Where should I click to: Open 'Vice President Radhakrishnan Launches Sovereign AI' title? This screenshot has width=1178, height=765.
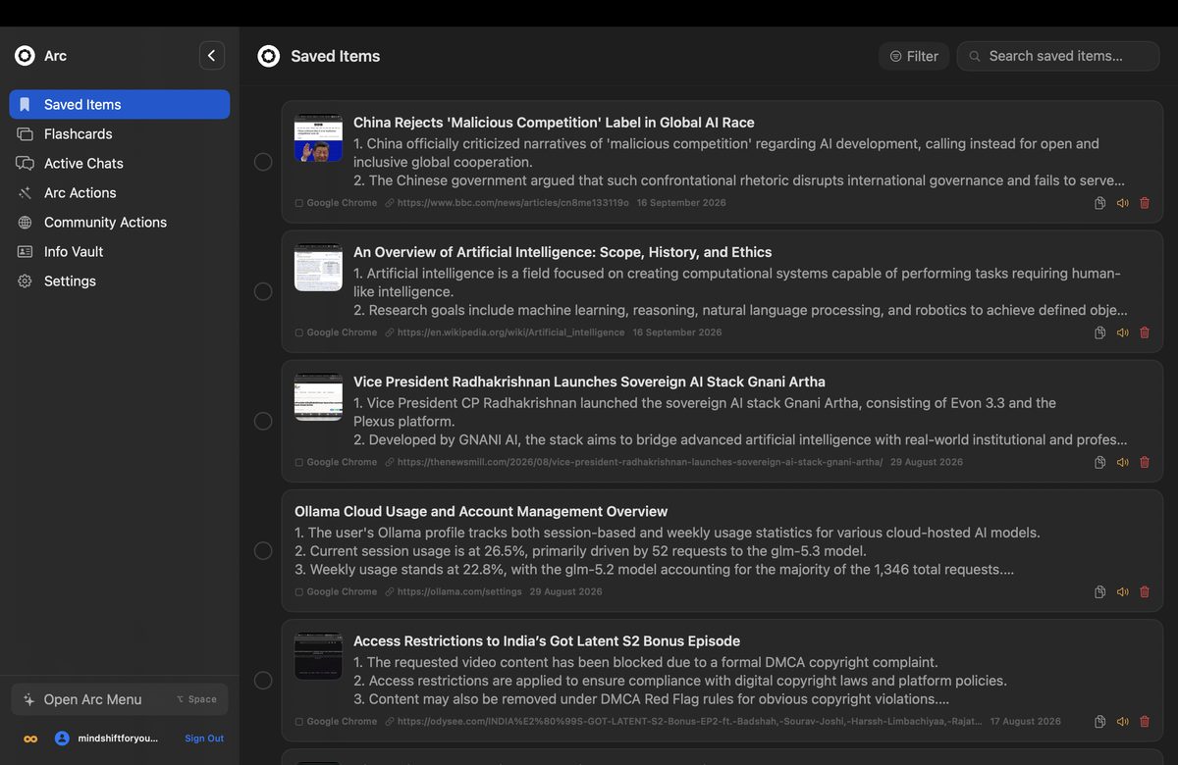pos(589,382)
